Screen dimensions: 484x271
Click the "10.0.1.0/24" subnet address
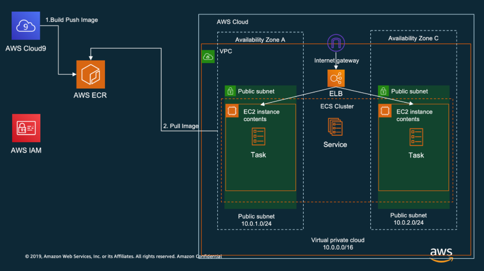(x=256, y=224)
